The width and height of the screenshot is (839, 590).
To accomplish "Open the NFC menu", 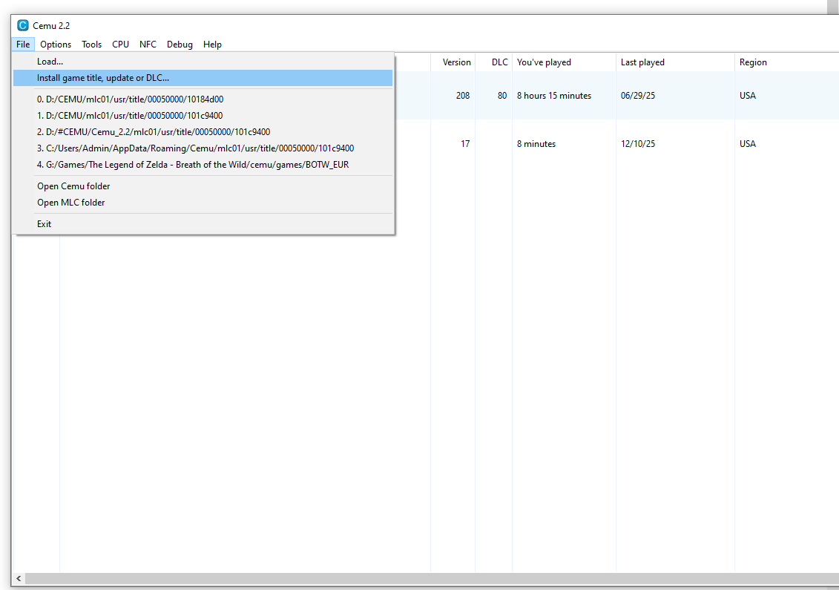I will (148, 45).
